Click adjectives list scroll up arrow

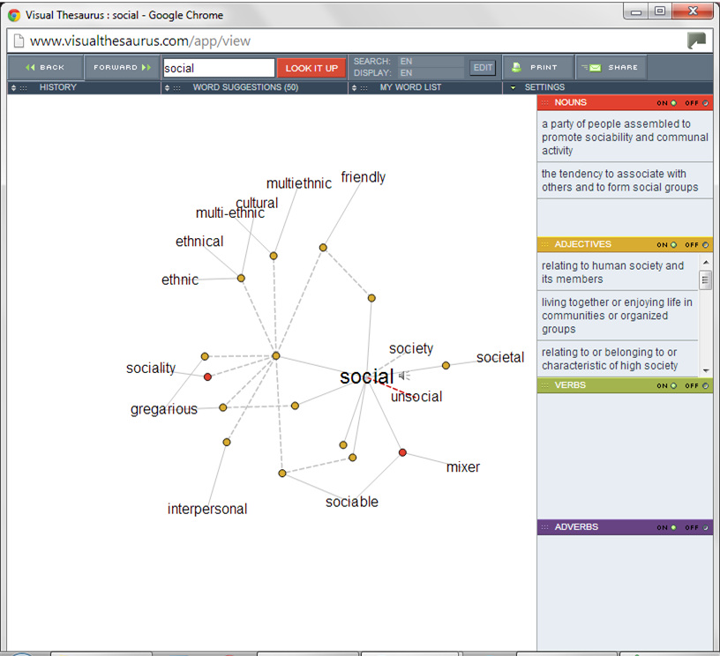pos(706,263)
